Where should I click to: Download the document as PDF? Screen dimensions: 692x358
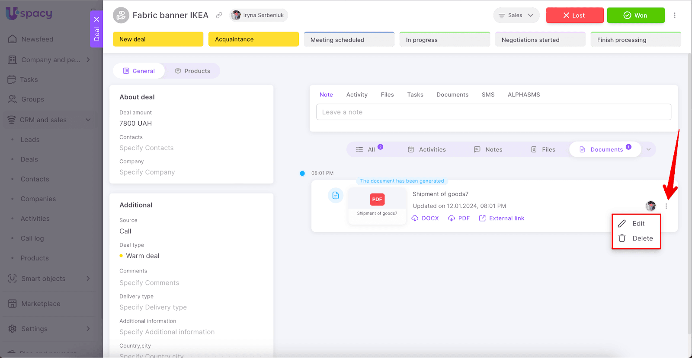tap(459, 219)
